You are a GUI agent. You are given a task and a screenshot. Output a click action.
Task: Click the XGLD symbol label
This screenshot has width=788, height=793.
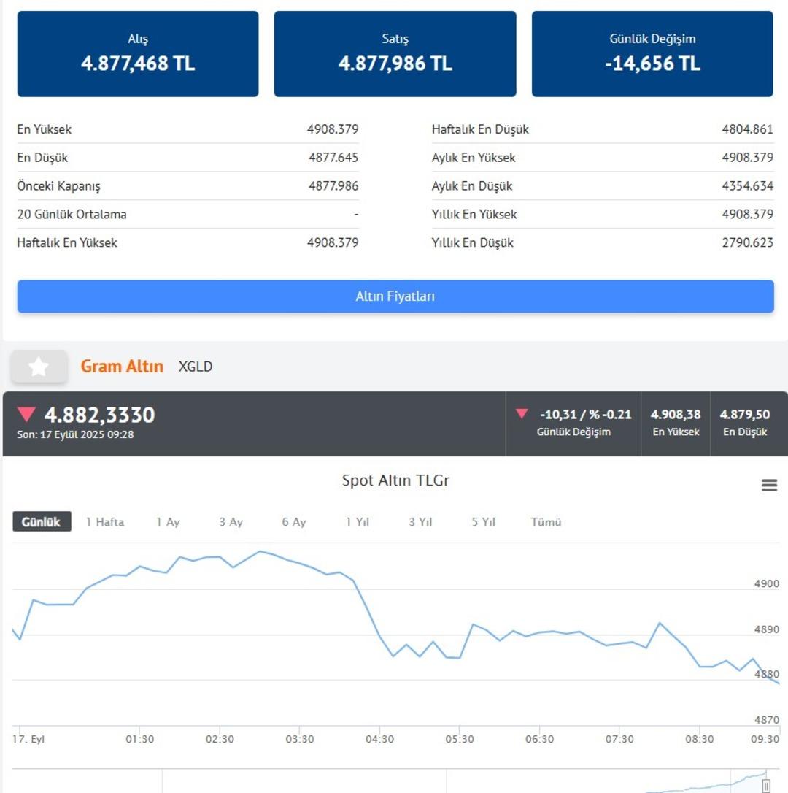point(196,367)
